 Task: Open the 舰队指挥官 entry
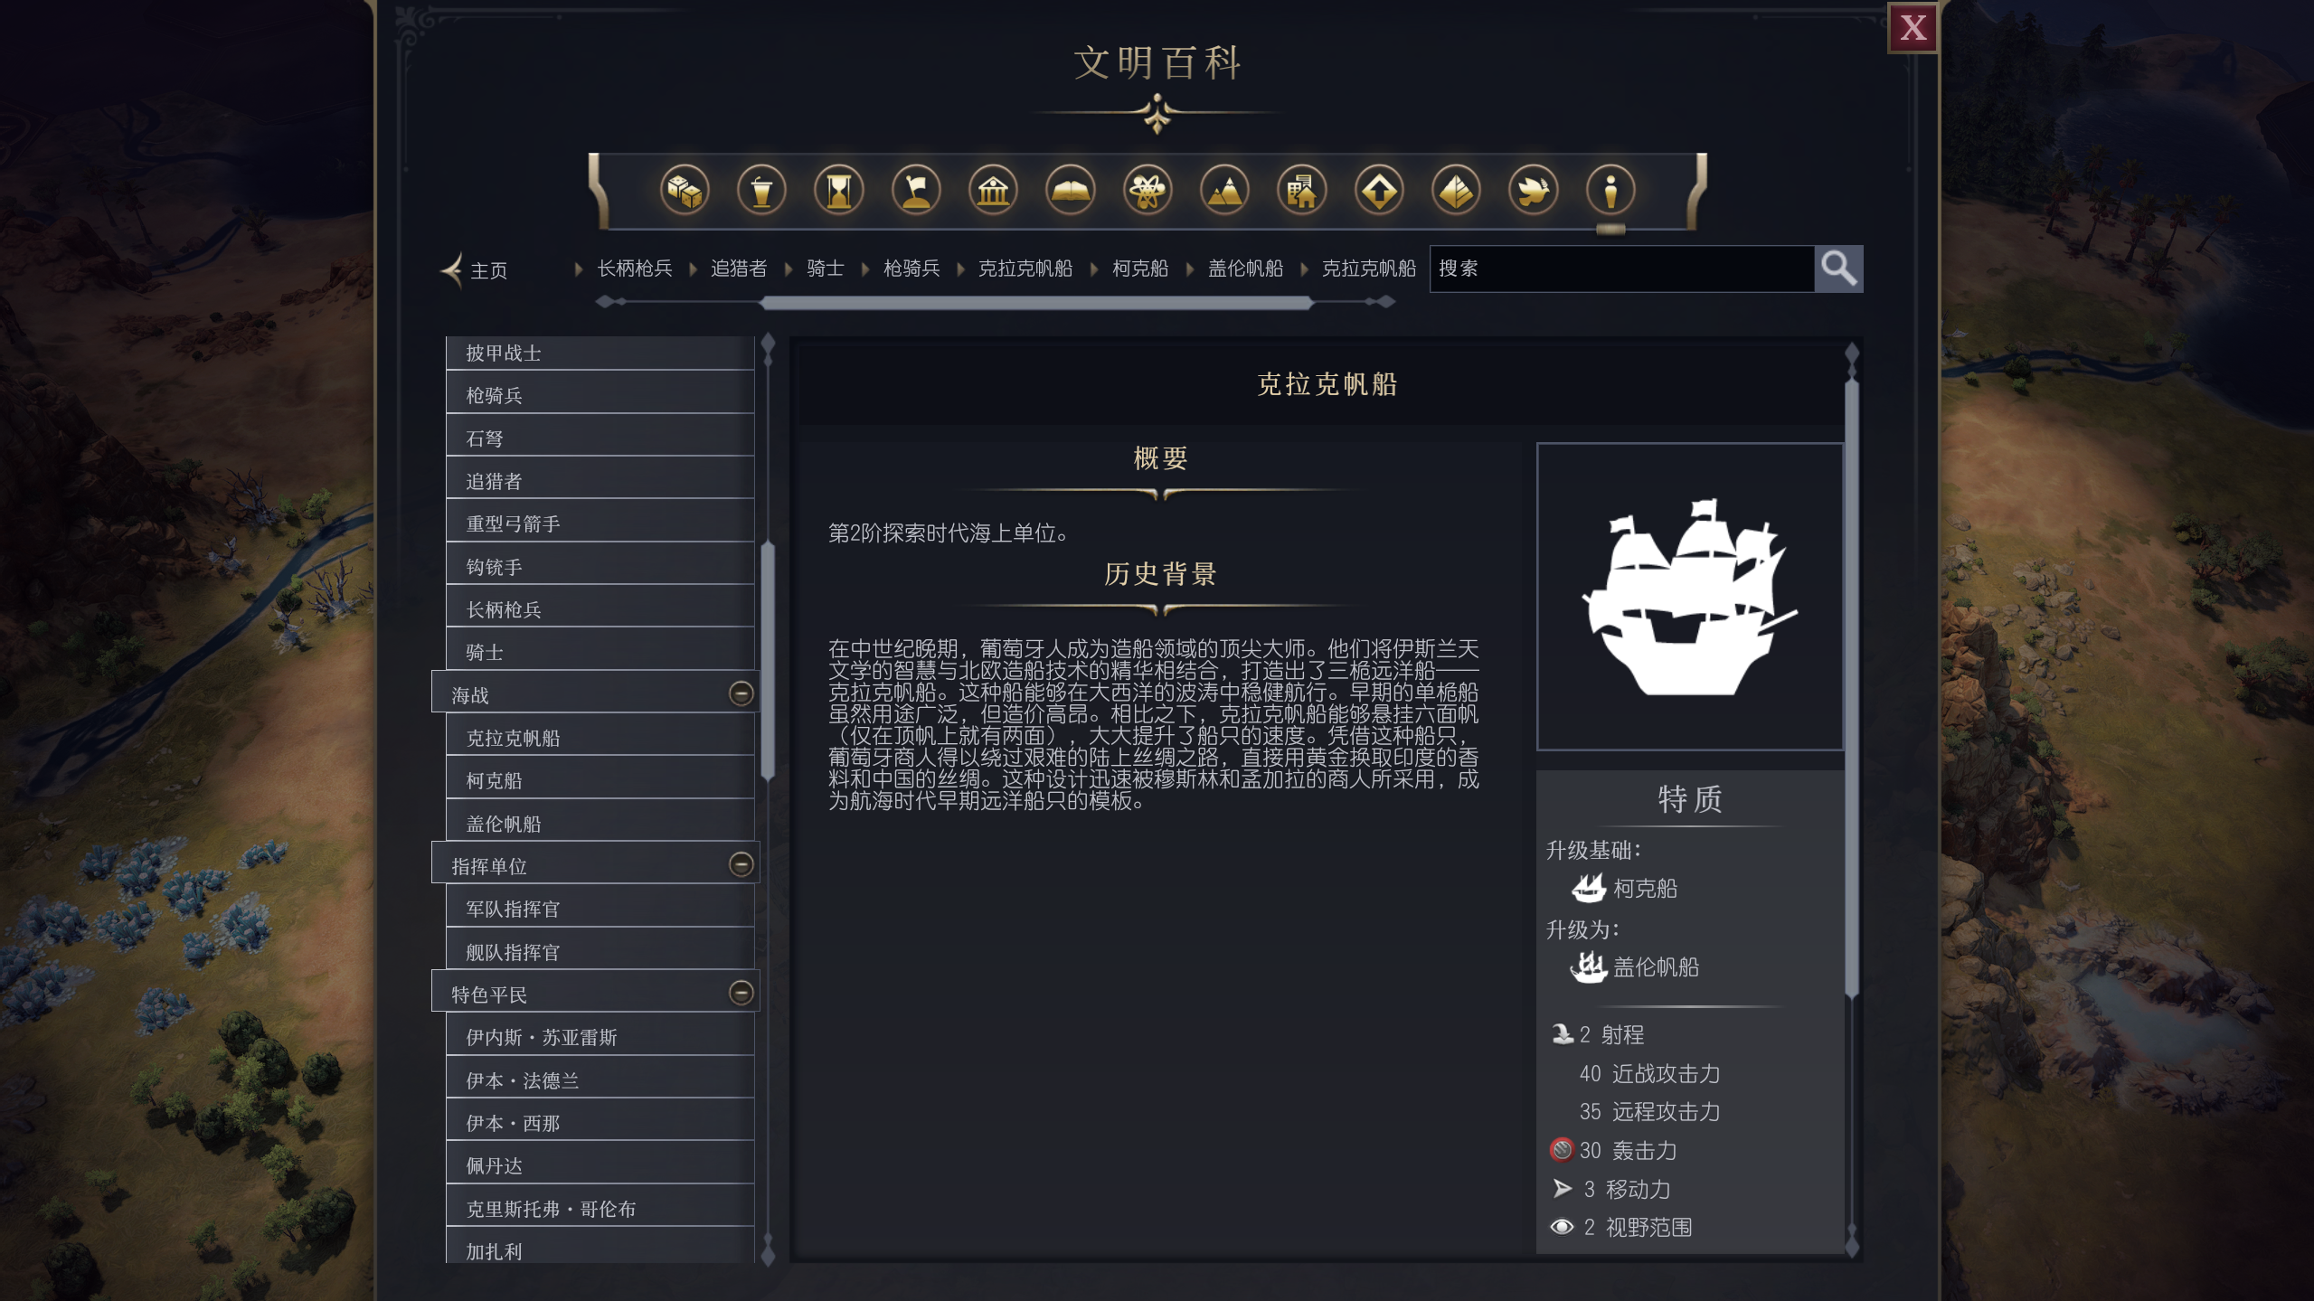click(x=600, y=951)
